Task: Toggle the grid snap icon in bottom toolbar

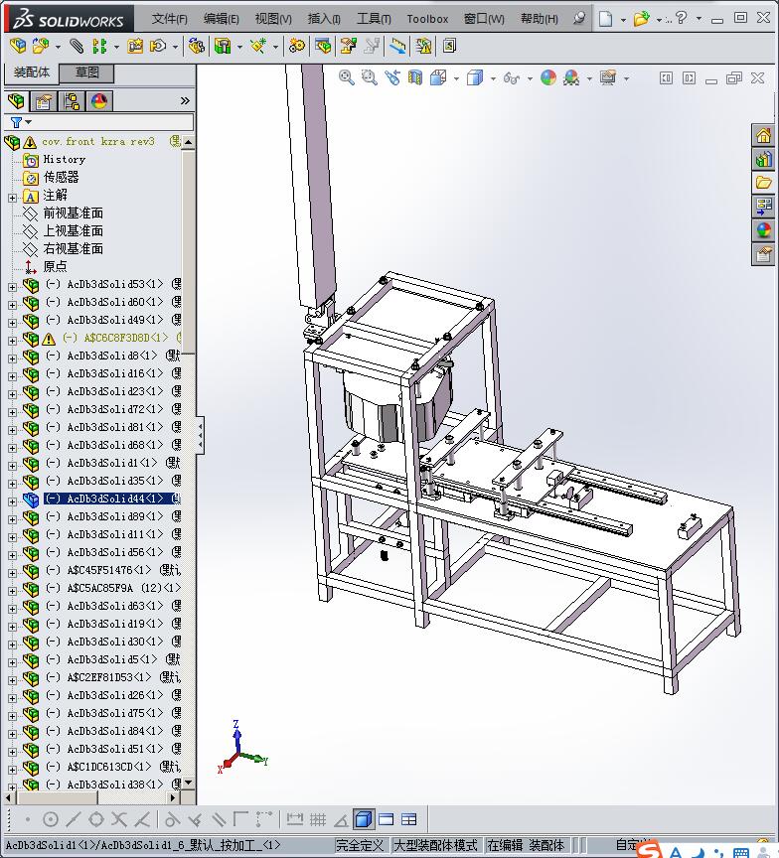Action: click(318, 819)
